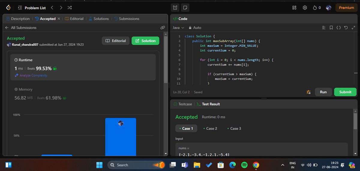
Task: Close the Accepted tab
Action: click(59, 19)
